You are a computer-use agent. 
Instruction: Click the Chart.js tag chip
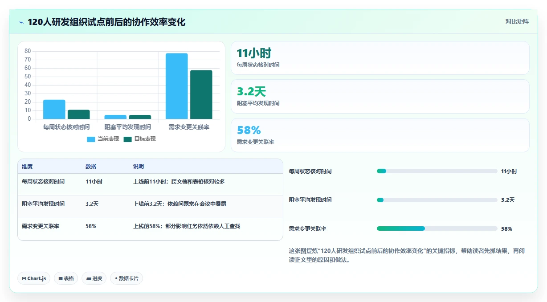[34, 278]
